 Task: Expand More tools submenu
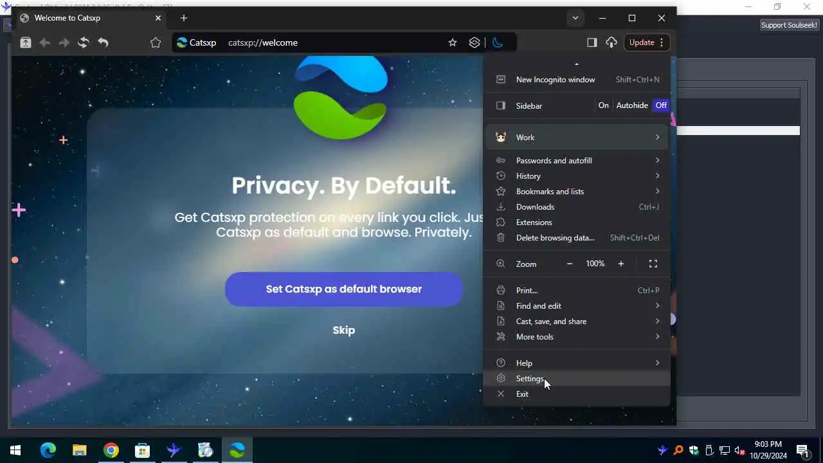click(x=577, y=337)
